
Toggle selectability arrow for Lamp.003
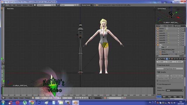(x=181, y=38)
